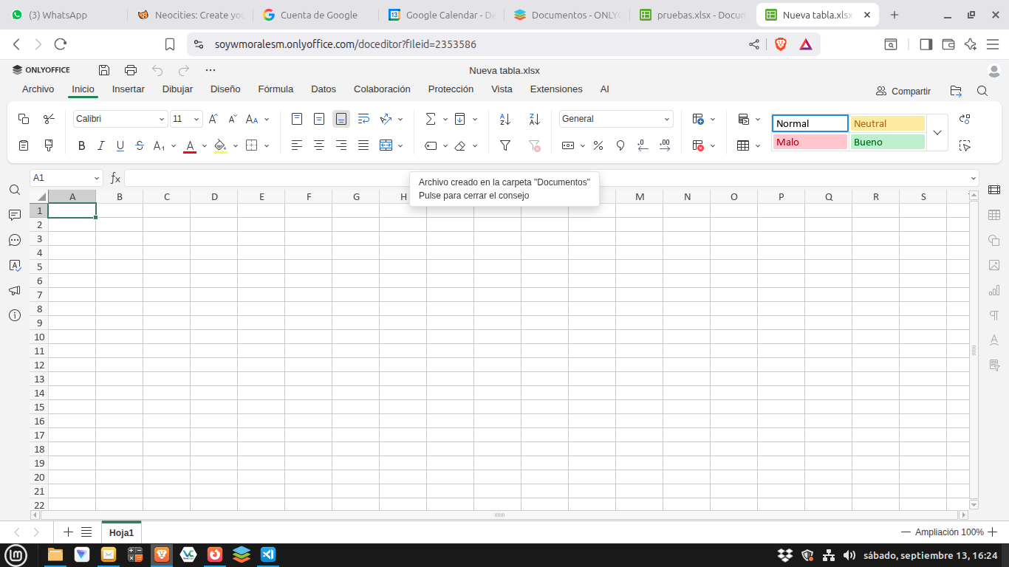Select the Copy style paintbrush icon
Screen dimensions: 1009x567
tap(49, 145)
